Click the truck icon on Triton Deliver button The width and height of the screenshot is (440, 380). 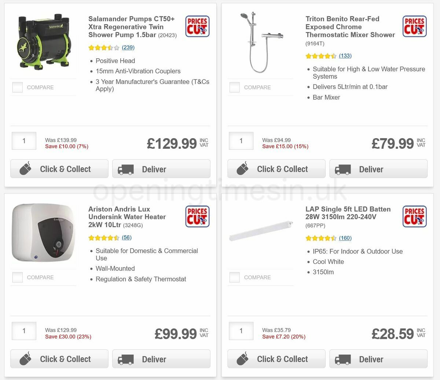point(343,169)
